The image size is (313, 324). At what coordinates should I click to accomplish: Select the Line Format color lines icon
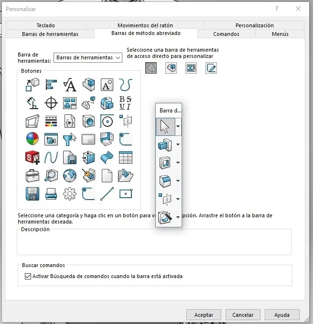51,121
